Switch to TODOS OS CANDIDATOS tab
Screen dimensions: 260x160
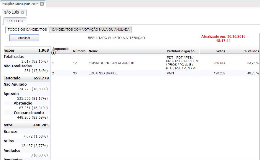coord(27,30)
